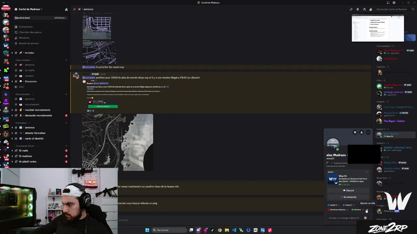Add a channel to Formation category
This screenshot has height=234, width=417.
66,123
